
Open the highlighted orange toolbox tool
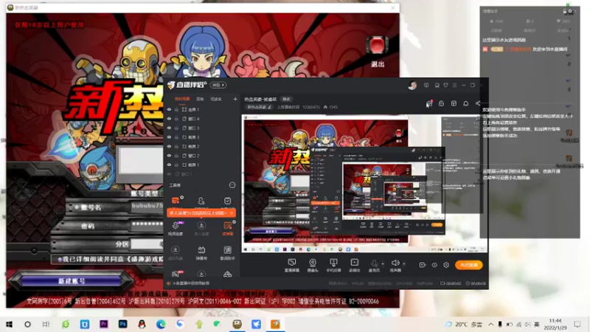(228, 228)
